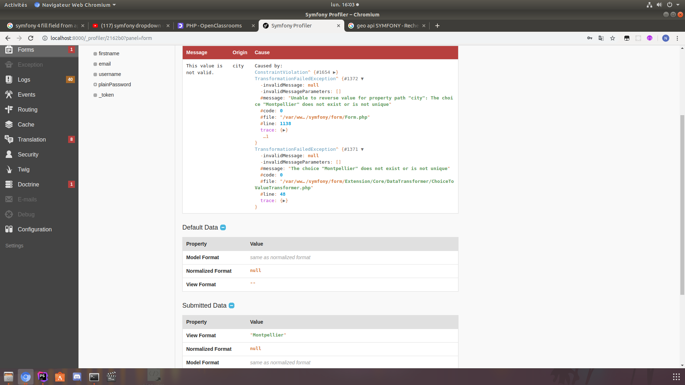
Task: Collapse the Submitted Data section
Action: (x=231, y=306)
